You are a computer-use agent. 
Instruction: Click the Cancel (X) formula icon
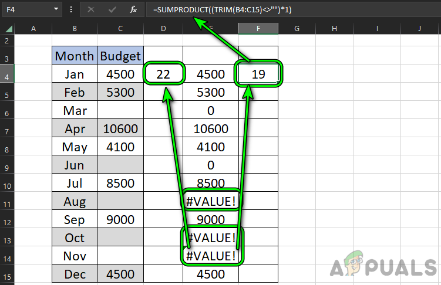click(91, 9)
